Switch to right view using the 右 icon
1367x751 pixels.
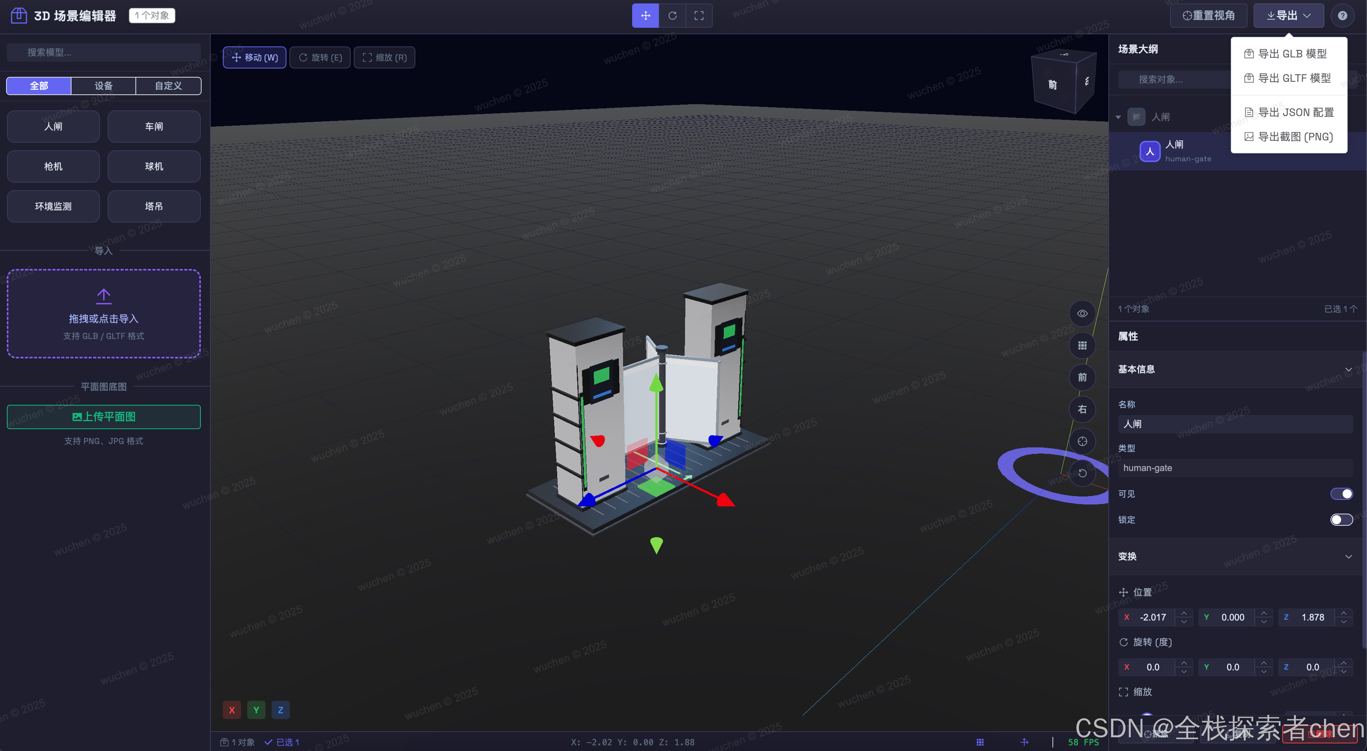tap(1082, 409)
